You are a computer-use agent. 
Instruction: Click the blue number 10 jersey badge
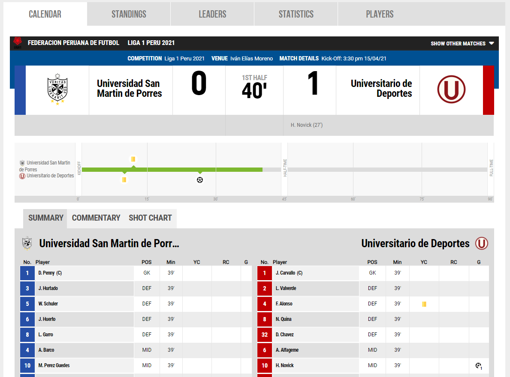[x=27, y=365]
